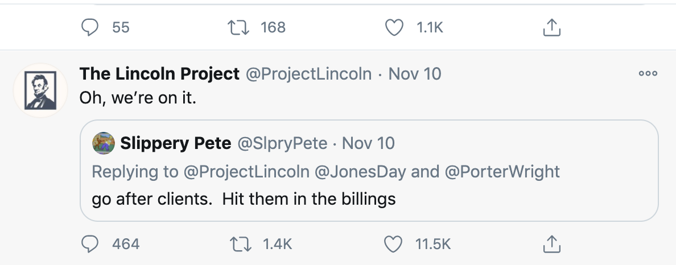
Task: Click the @SlpryPete handle in quoted tweet
Action: [x=282, y=143]
